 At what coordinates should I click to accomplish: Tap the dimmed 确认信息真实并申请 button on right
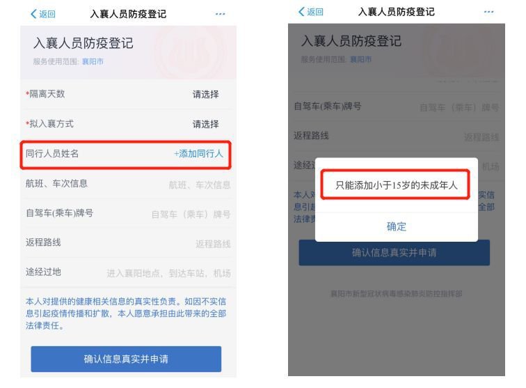394,253
